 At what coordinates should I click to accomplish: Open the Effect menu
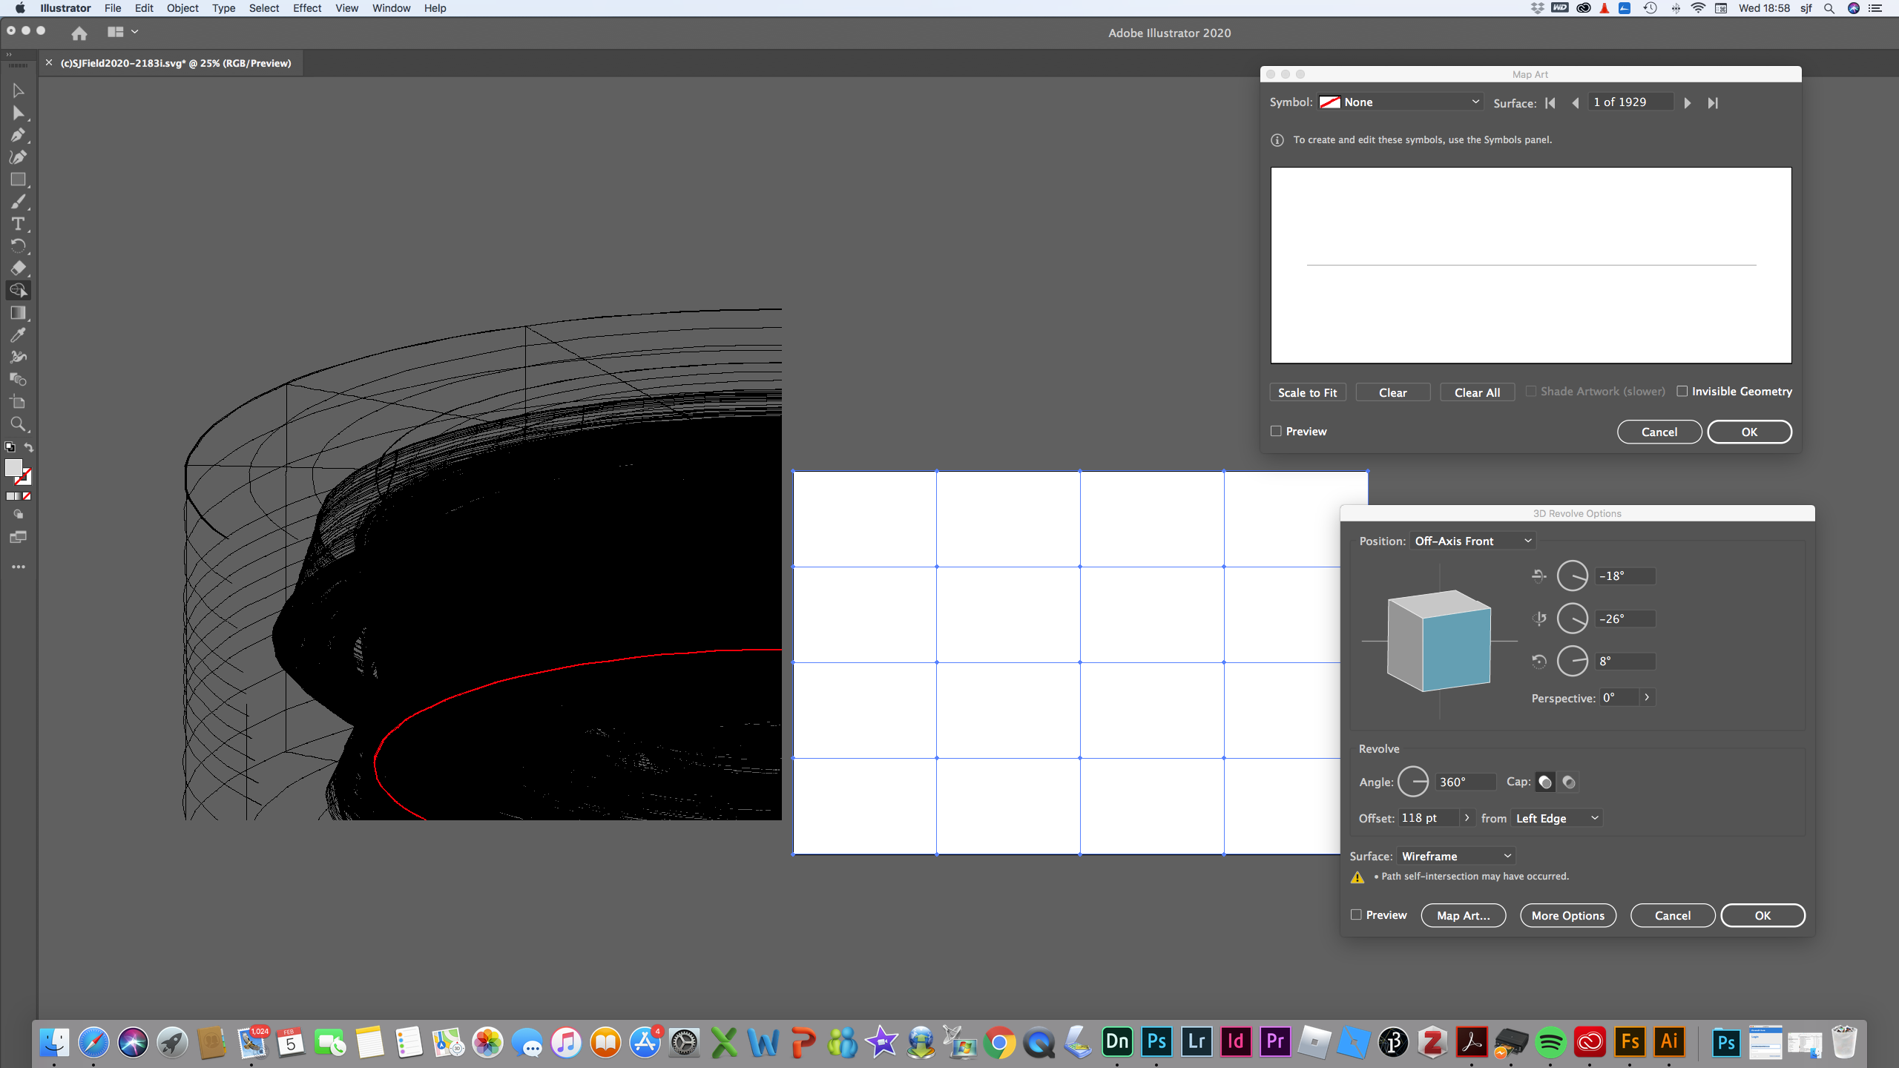[306, 8]
